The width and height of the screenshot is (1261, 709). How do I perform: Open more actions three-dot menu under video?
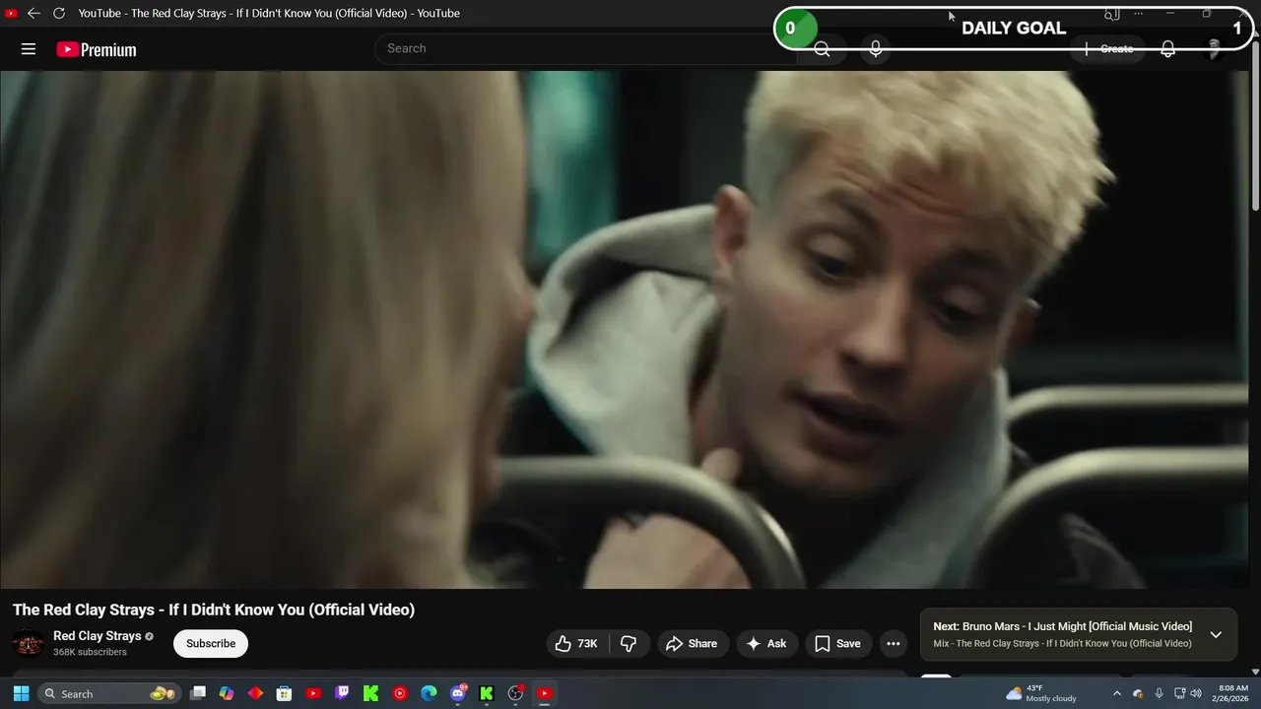[x=894, y=643]
